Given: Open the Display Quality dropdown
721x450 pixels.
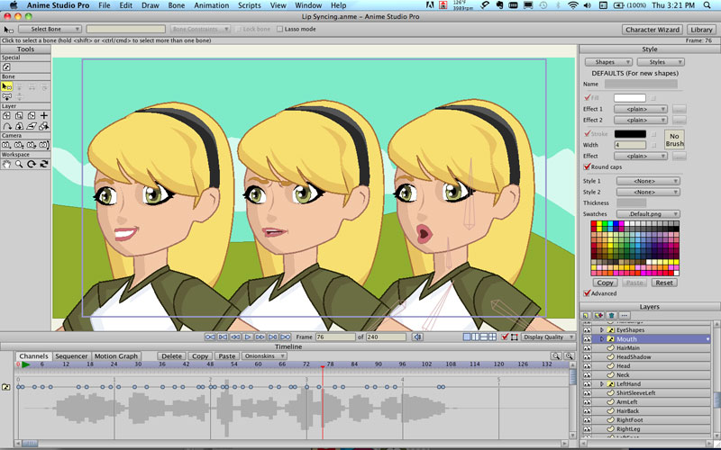Looking at the screenshot, I should [549, 337].
